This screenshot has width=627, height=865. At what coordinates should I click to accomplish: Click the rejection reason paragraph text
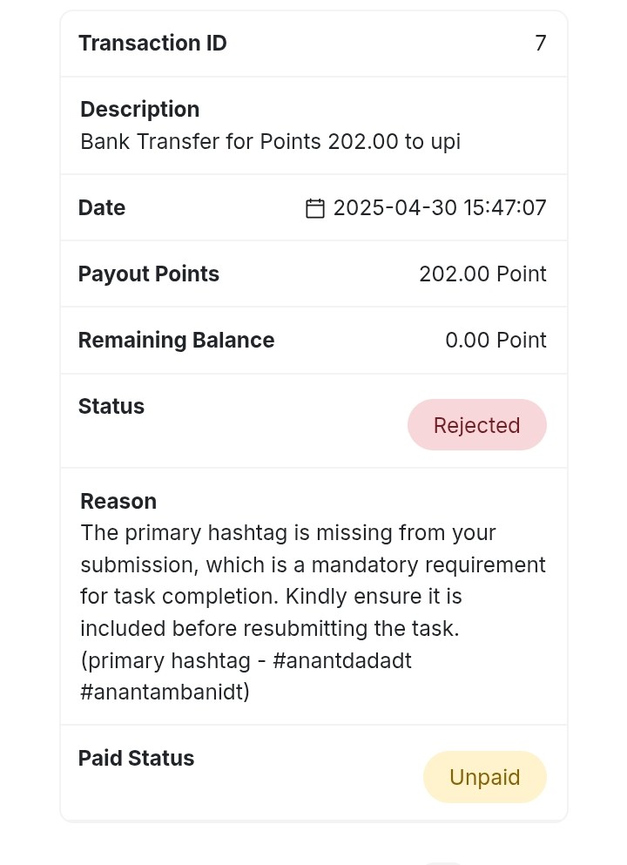pos(313,612)
